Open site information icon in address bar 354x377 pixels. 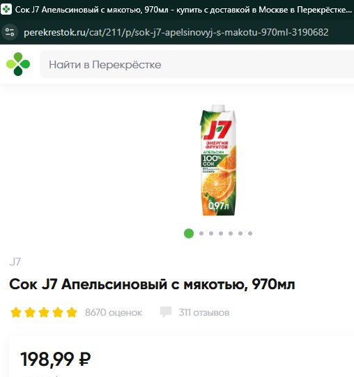(10, 32)
